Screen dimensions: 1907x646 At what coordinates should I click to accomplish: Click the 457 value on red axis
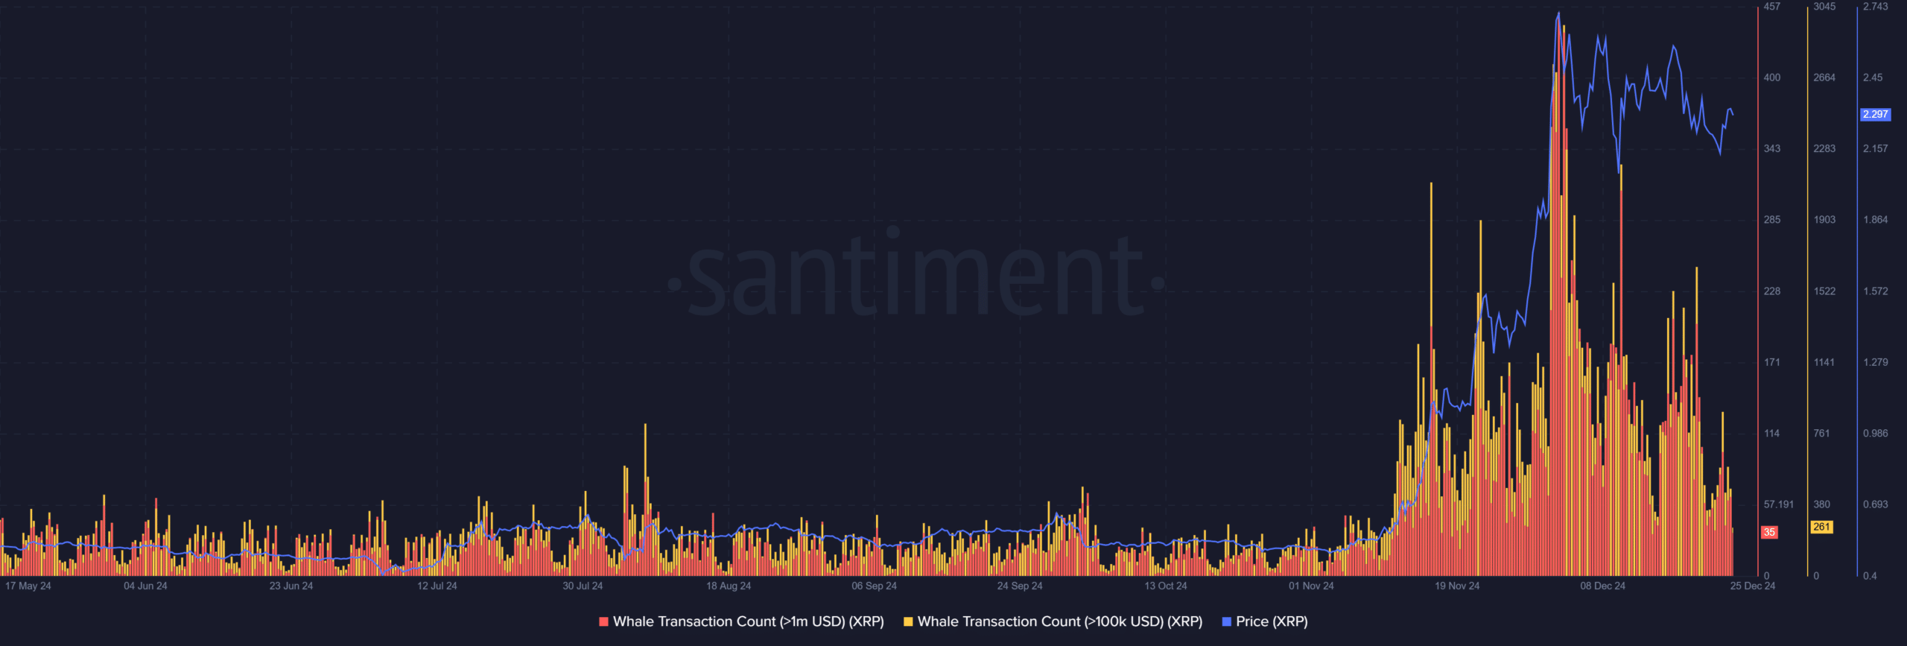[1772, 7]
